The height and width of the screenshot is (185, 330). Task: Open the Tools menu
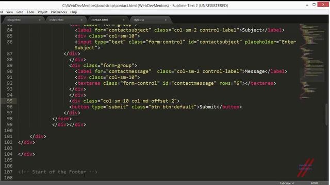coord(30,12)
